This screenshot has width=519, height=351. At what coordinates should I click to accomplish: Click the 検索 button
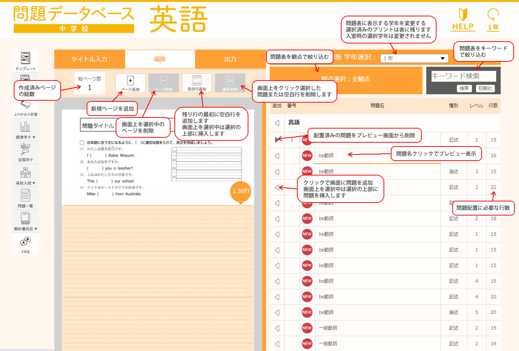pyautogui.click(x=464, y=89)
